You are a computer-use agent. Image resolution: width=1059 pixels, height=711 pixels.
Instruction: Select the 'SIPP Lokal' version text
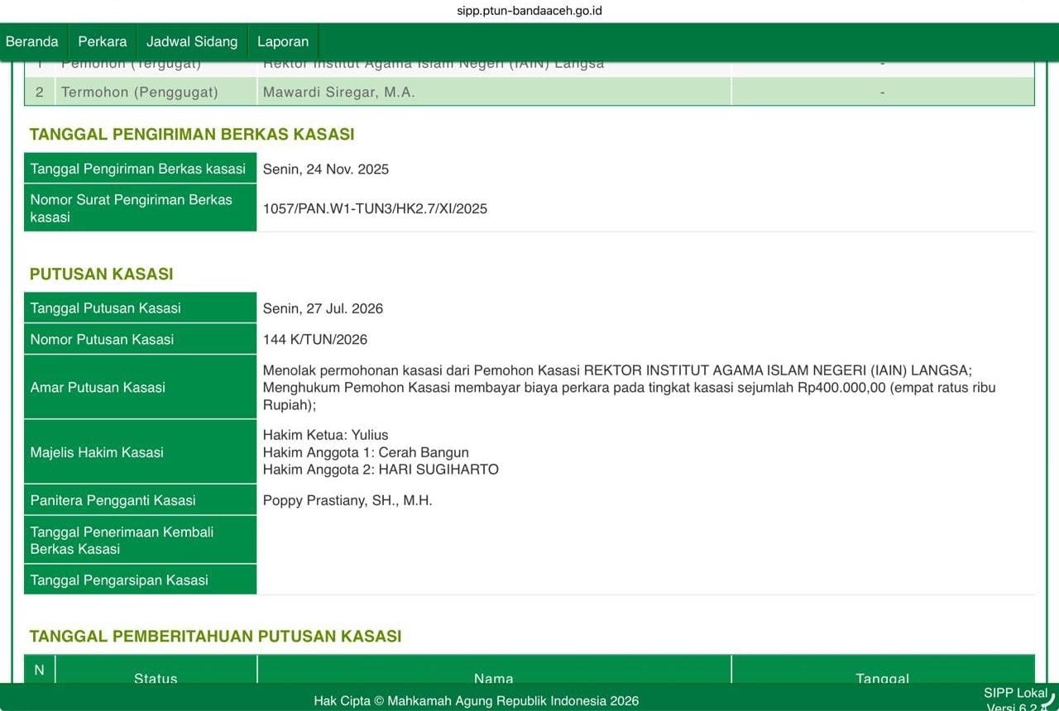1015,694
